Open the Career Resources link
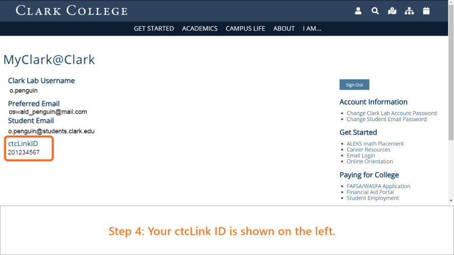Image resolution: width=454 pixels, height=255 pixels. point(368,149)
